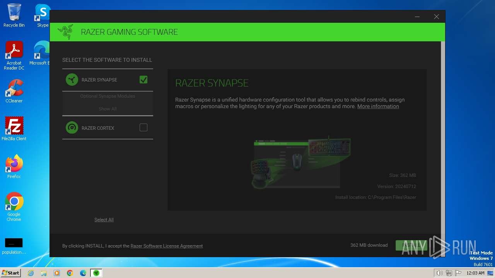Image resolution: width=495 pixels, height=278 pixels.
Task: Open Recycle Bin desktop icon
Action: tap(14, 15)
